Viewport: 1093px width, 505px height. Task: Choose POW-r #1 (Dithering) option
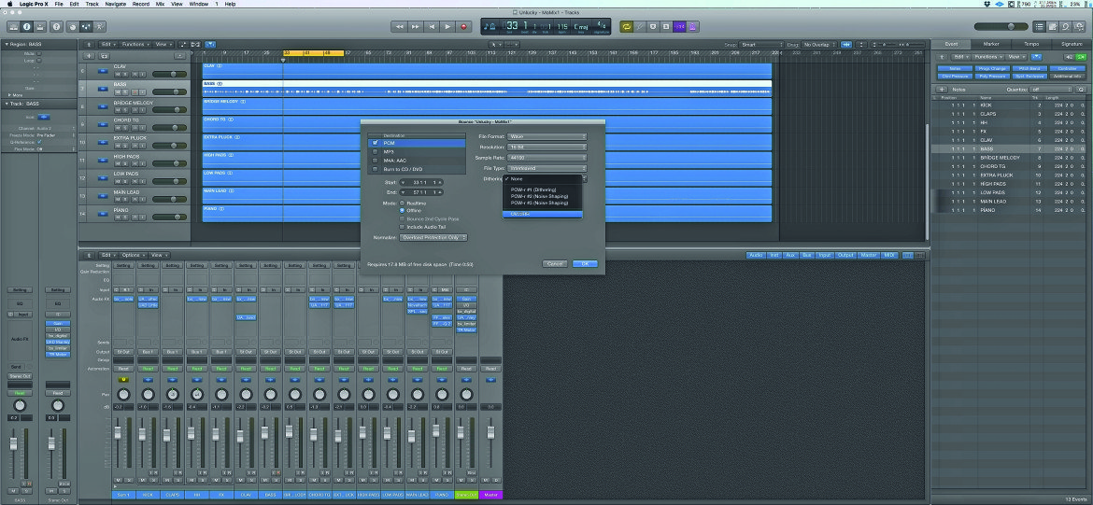[x=543, y=189]
